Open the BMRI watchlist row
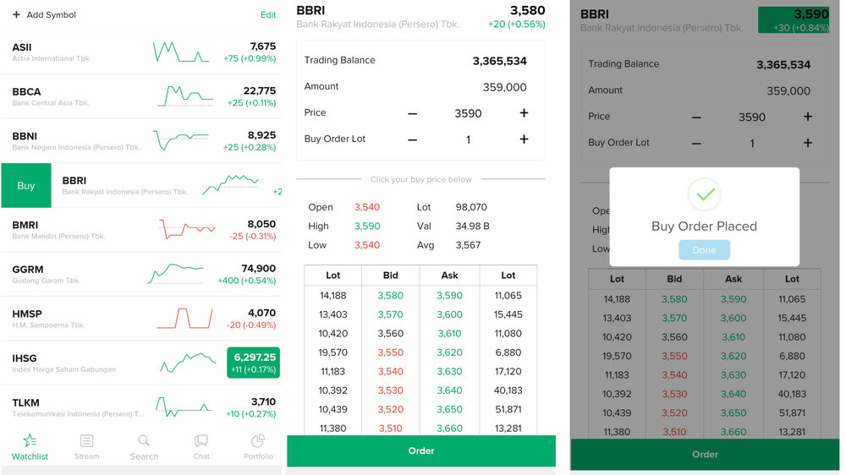Screen dimensions: 846x475 click(x=141, y=230)
